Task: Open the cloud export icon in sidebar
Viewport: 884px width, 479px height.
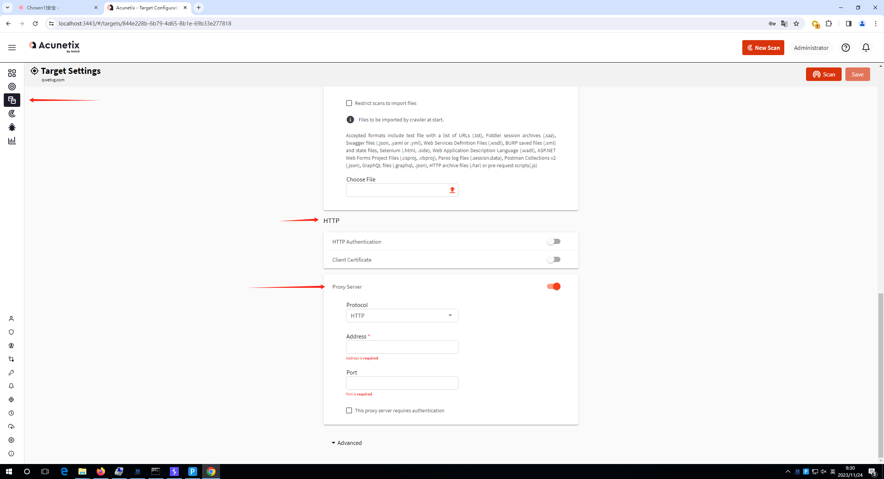Action: pos(11,427)
